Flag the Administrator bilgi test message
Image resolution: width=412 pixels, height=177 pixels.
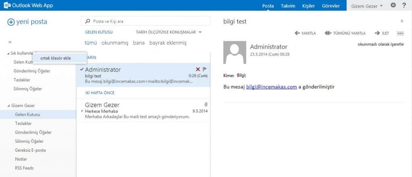(x=205, y=70)
